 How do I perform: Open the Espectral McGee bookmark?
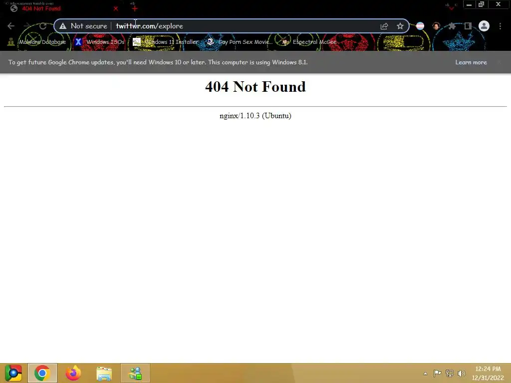pyautogui.click(x=309, y=42)
